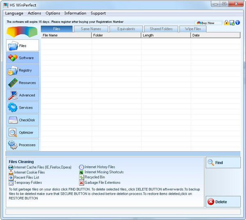The image size is (246, 220).
Task: Sort by Length column header
Action: pyautogui.click(x=166, y=35)
